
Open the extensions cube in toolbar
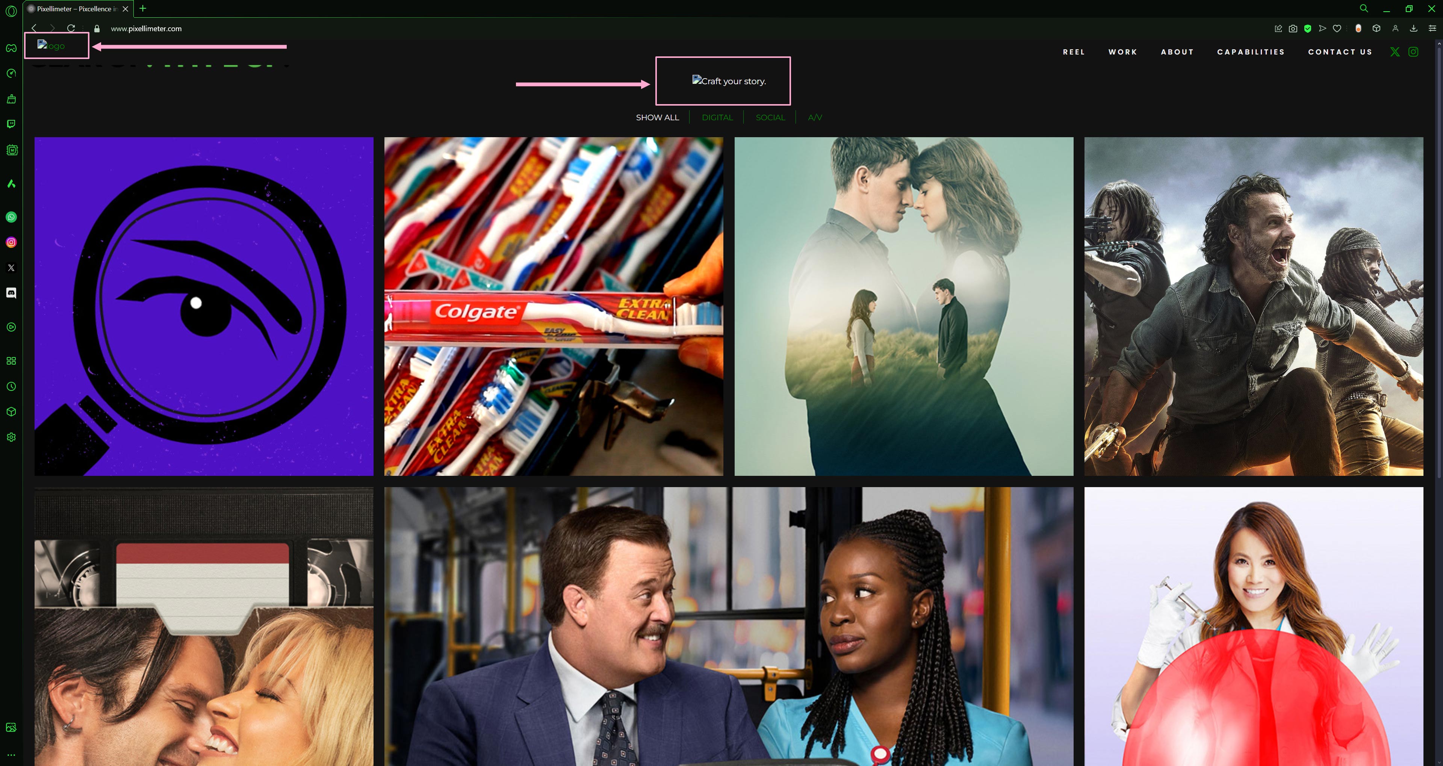tap(1376, 29)
